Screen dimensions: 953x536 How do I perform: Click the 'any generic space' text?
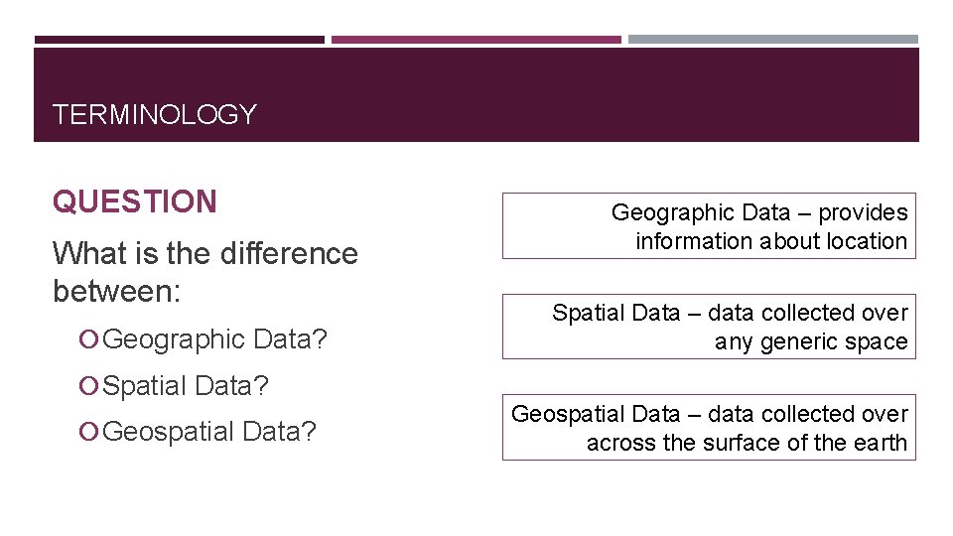pos(811,341)
